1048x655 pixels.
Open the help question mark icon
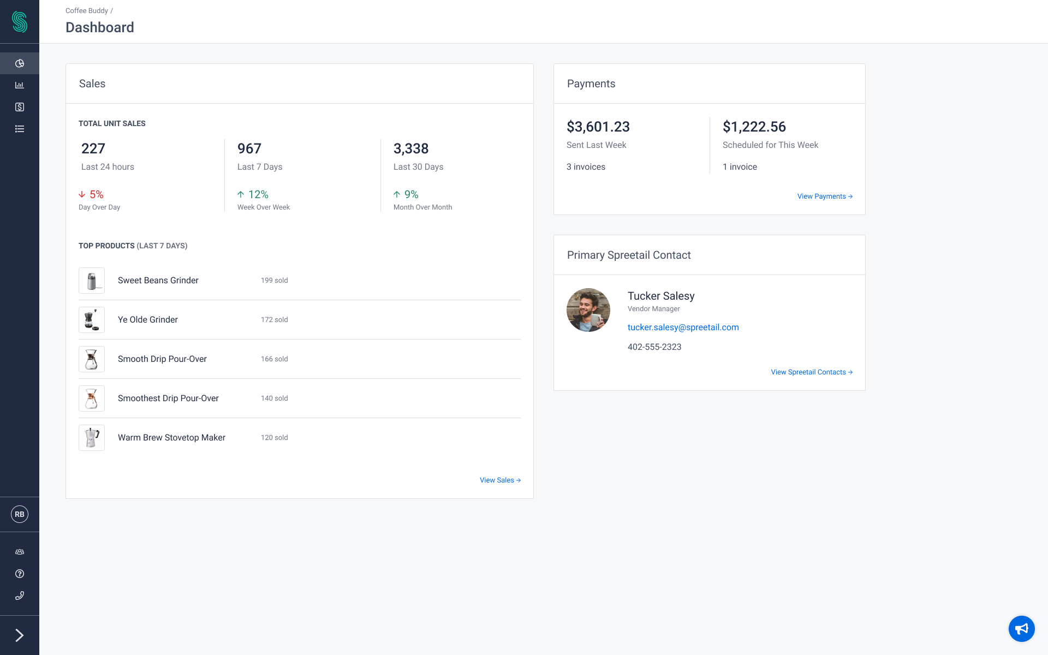[20, 574]
